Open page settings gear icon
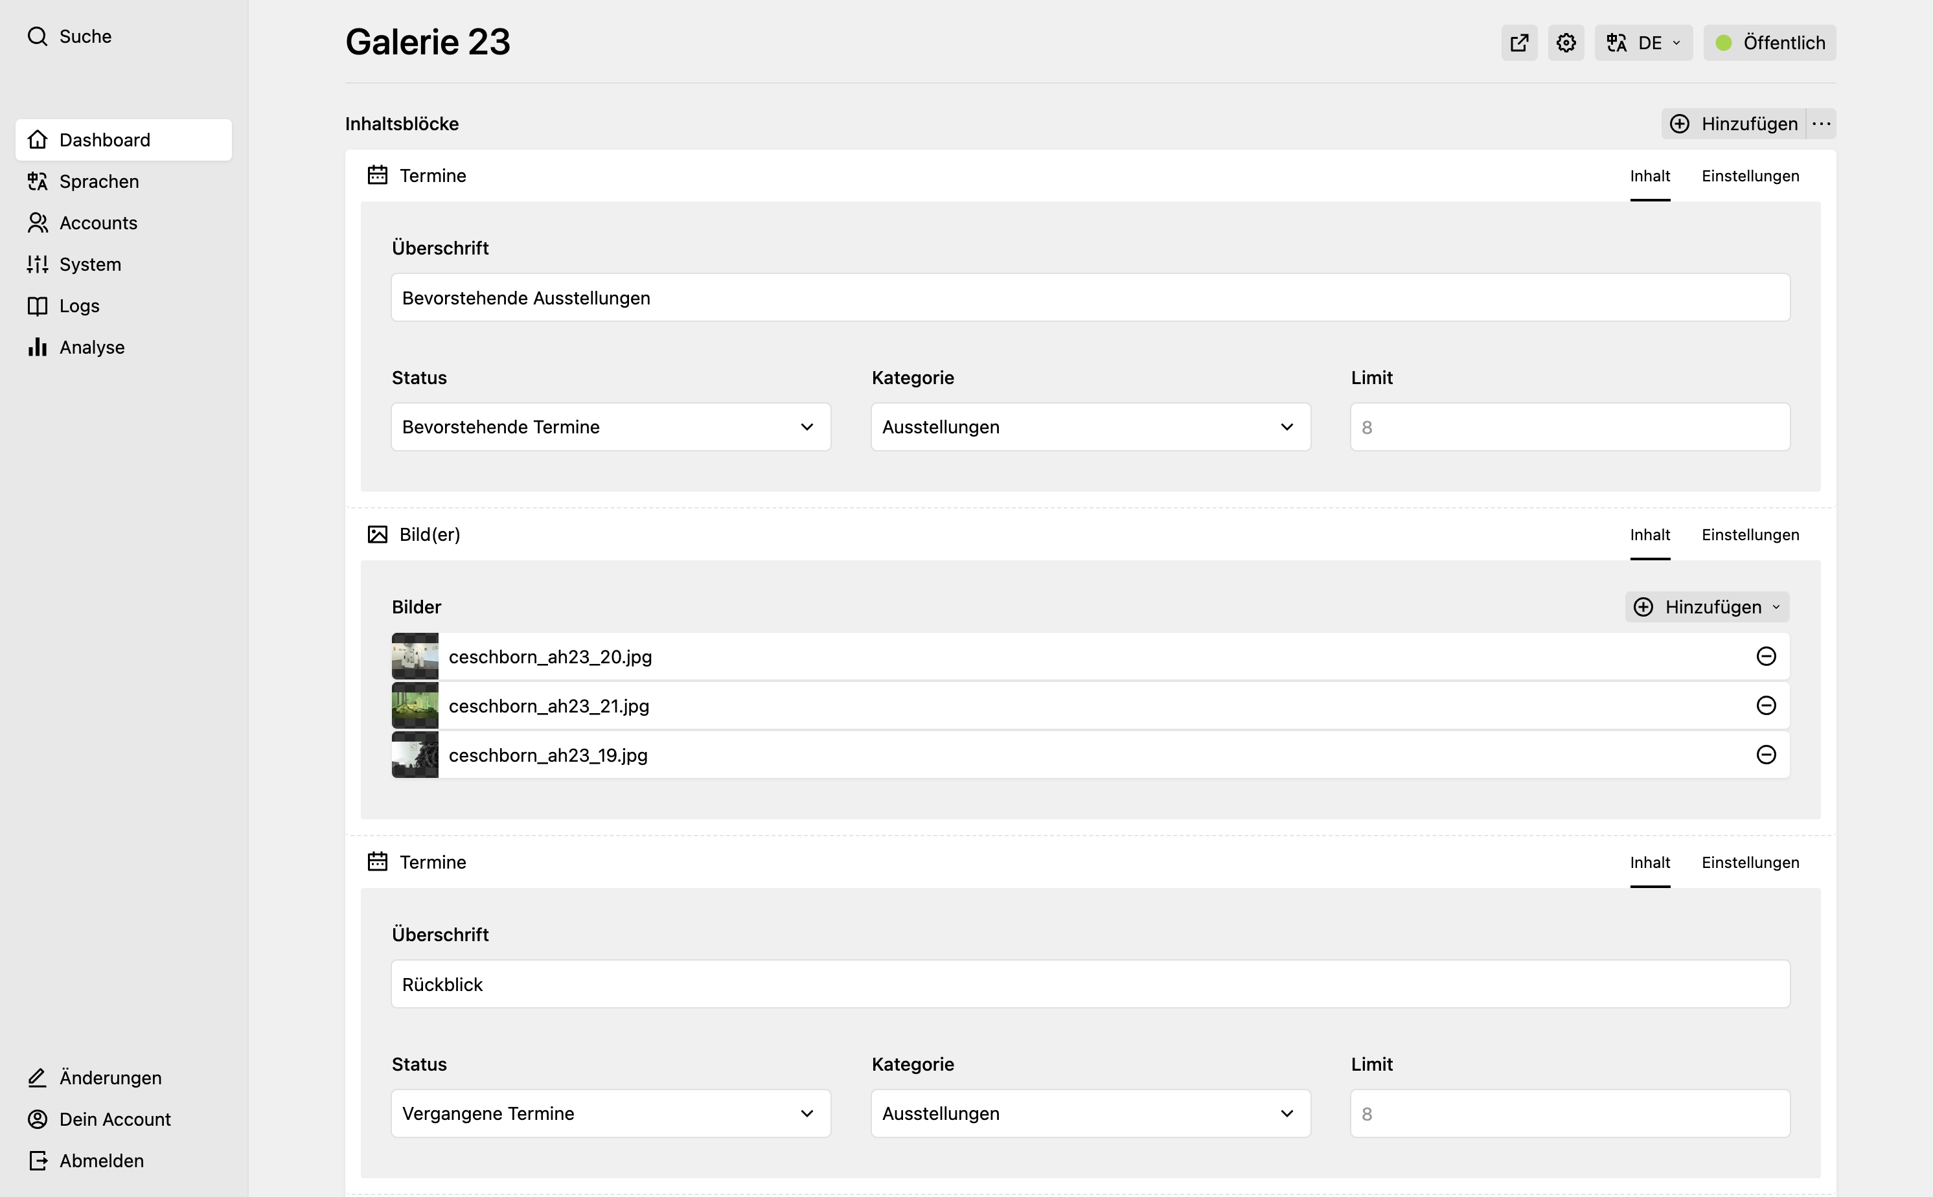Screen dimensions: 1933x1197 pyautogui.click(x=1566, y=43)
